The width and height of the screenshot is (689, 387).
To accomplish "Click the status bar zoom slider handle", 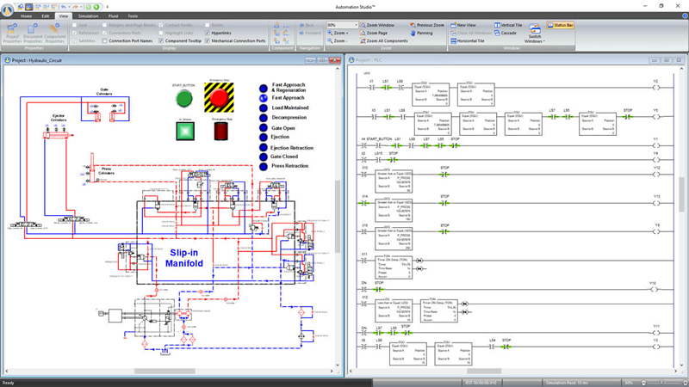I will point(661,383).
